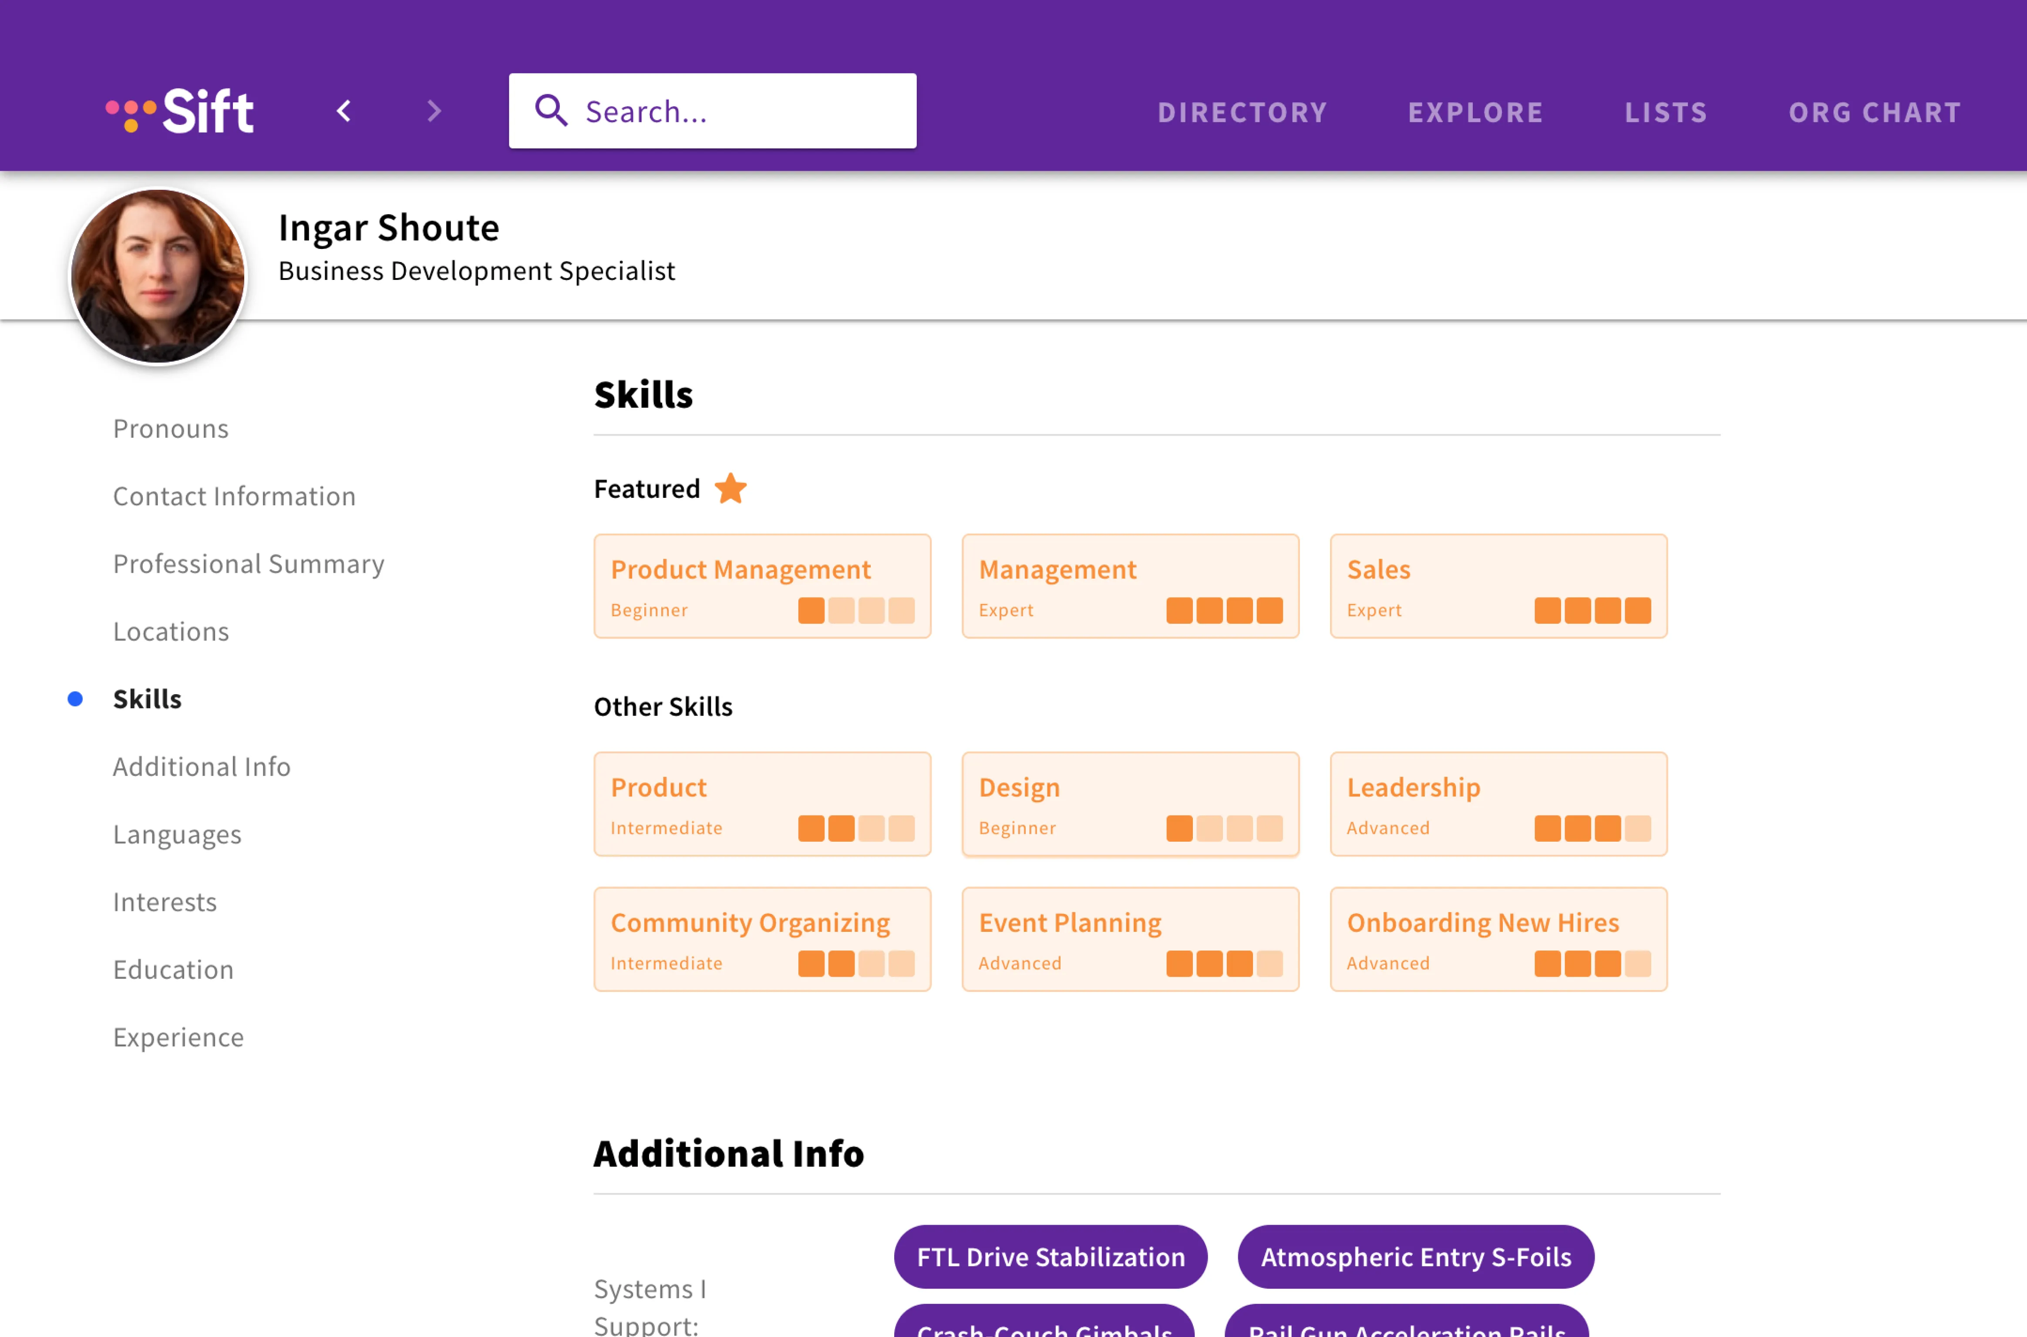Jump to Professional Summary section

(x=249, y=564)
